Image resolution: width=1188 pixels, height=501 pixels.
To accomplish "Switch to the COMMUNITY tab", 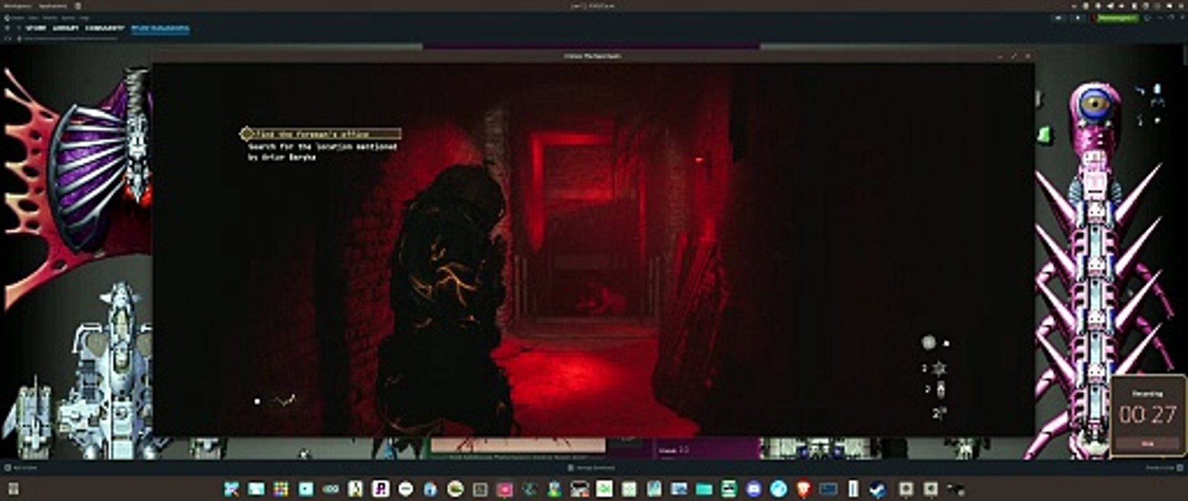I will click(x=104, y=29).
